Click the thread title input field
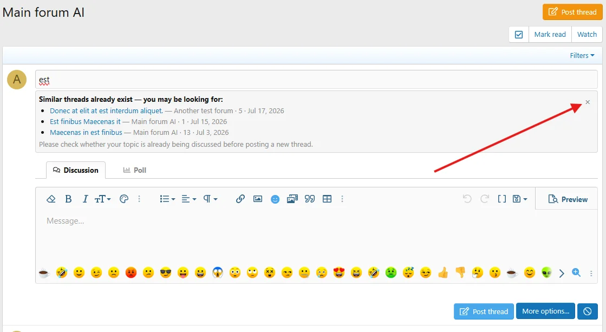 point(316,80)
